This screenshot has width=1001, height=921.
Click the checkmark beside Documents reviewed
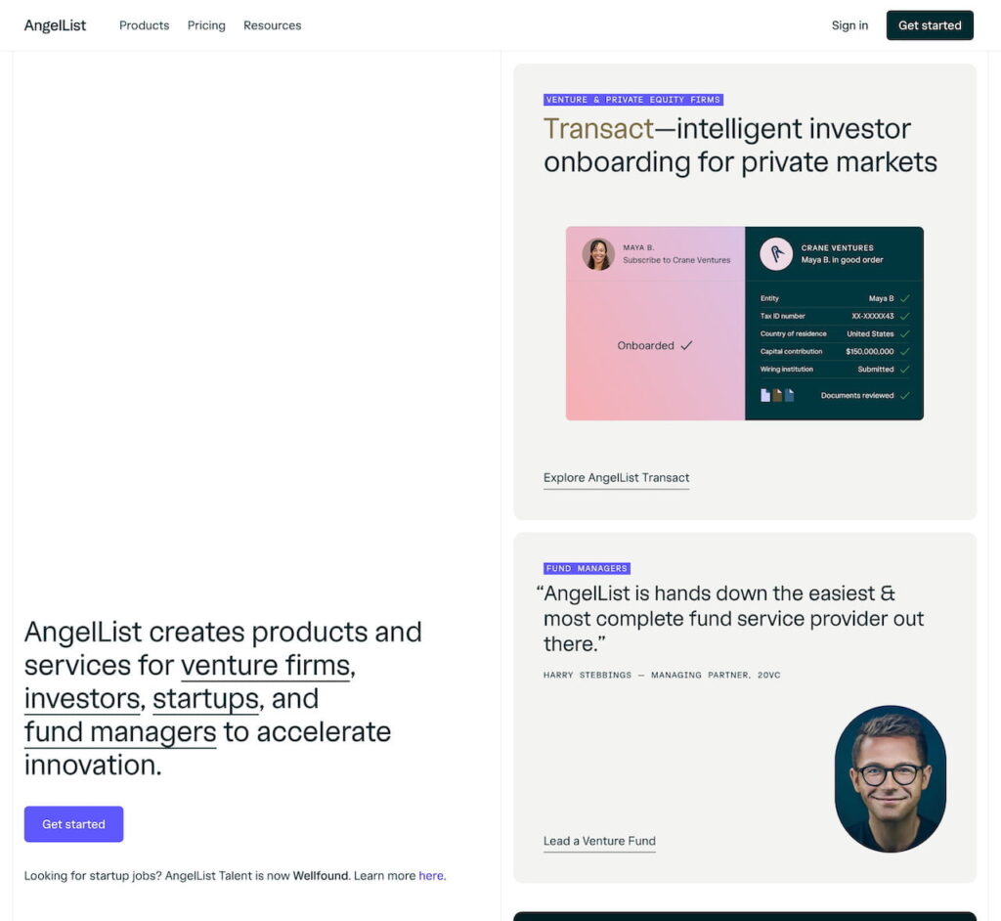pos(905,396)
